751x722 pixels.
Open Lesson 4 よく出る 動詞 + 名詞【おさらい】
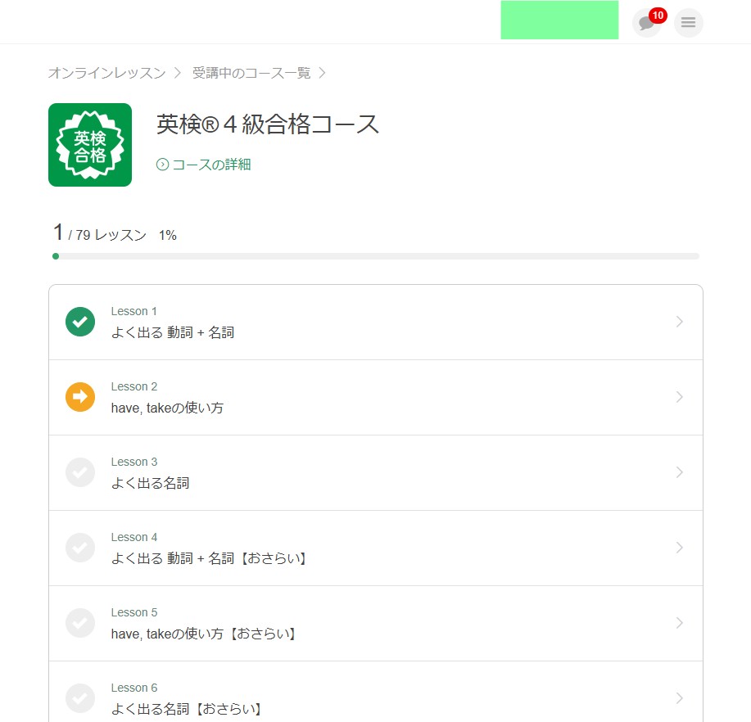209,558
